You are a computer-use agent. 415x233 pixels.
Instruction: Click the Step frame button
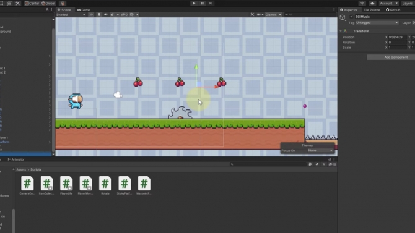click(211, 3)
